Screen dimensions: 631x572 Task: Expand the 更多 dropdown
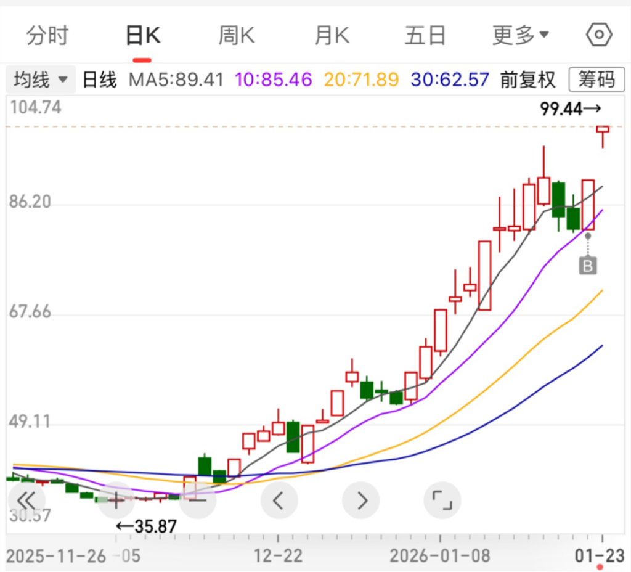(x=520, y=35)
